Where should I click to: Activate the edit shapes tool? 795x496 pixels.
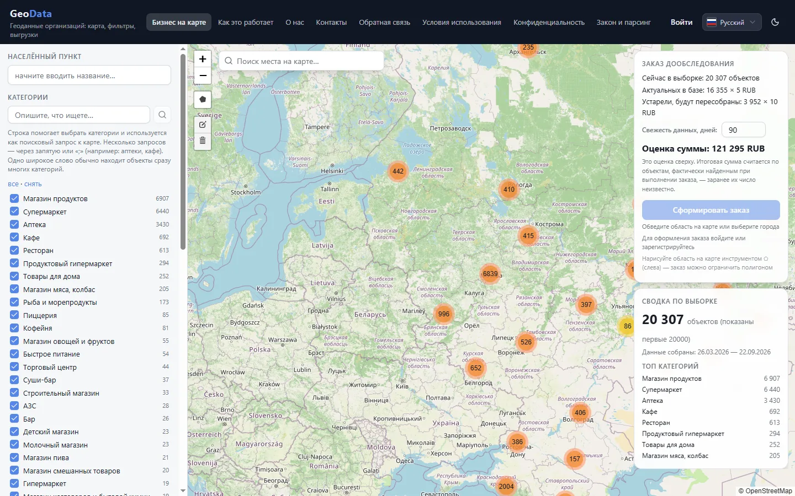tap(203, 125)
